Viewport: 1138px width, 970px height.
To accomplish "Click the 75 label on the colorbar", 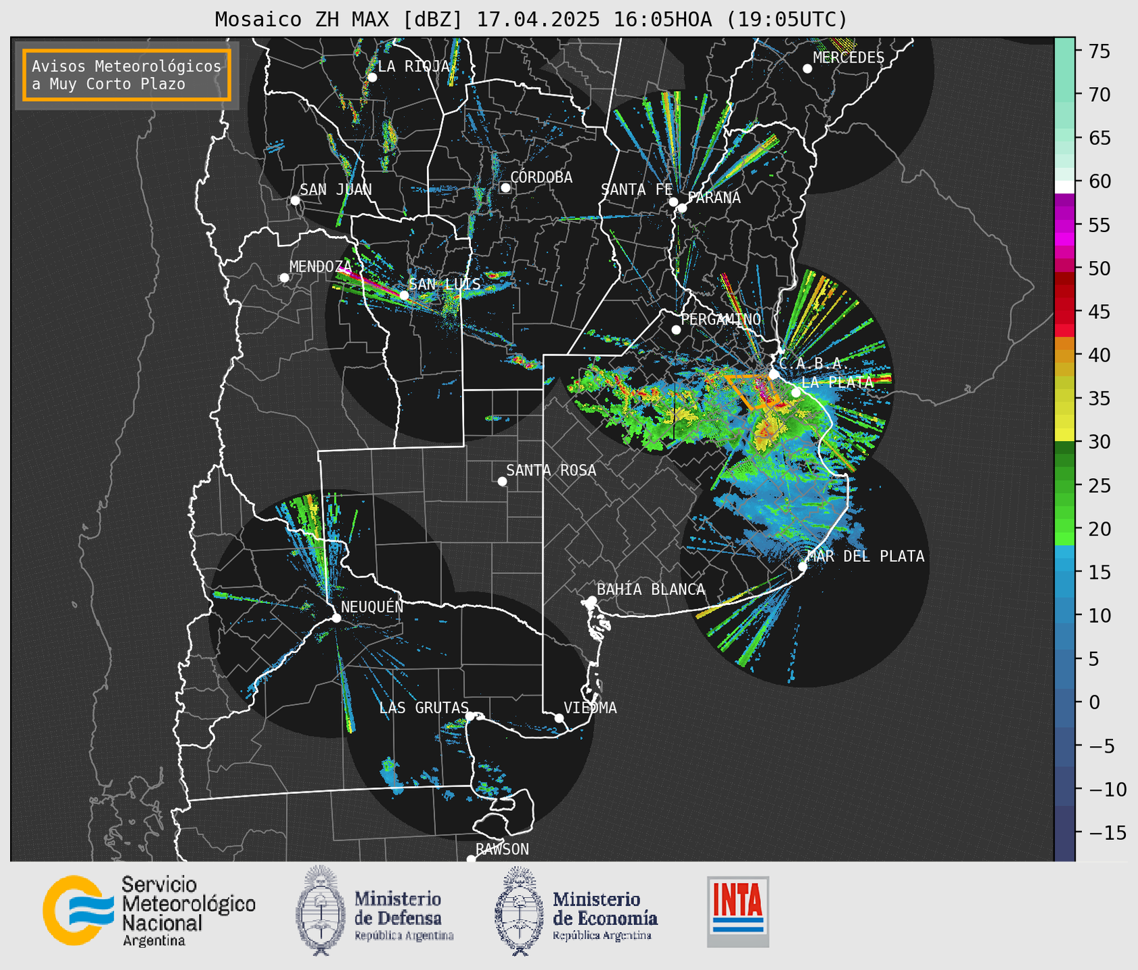I will (1100, 51).
